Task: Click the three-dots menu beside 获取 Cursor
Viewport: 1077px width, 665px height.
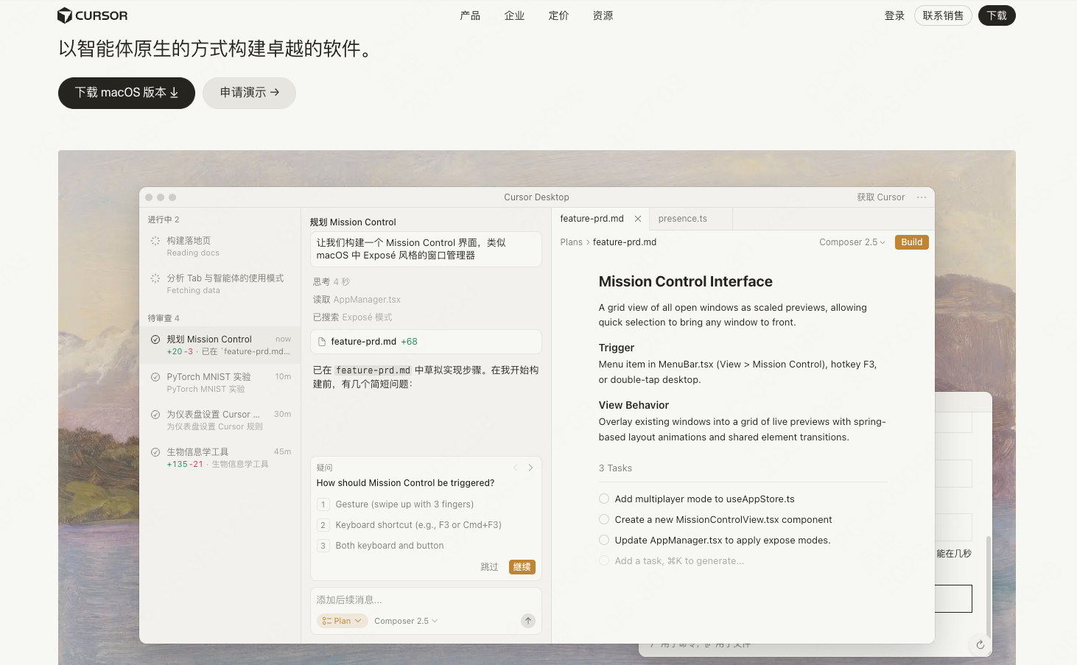Action: (922, 197)
